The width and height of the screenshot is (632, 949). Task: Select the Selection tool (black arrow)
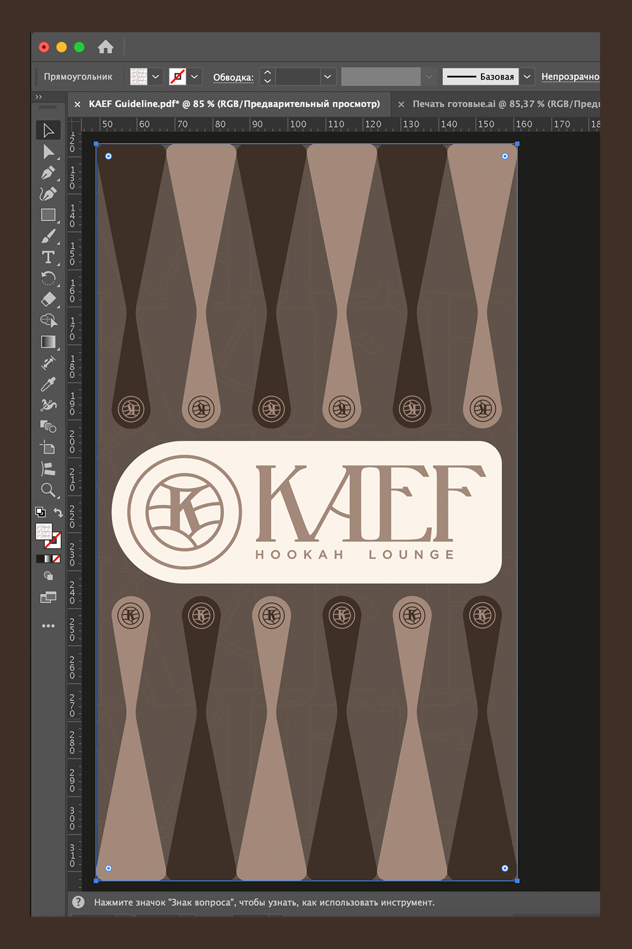pos(48,130)
